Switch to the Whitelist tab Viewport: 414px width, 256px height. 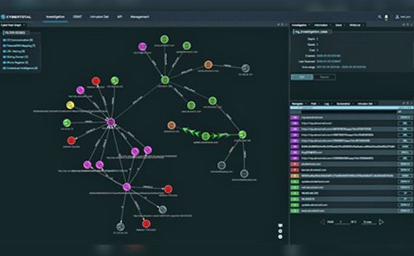(x=355, y=25)
